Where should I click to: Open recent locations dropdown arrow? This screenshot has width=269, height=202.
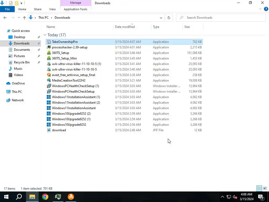pyautogui.click(x=19, y=18)
